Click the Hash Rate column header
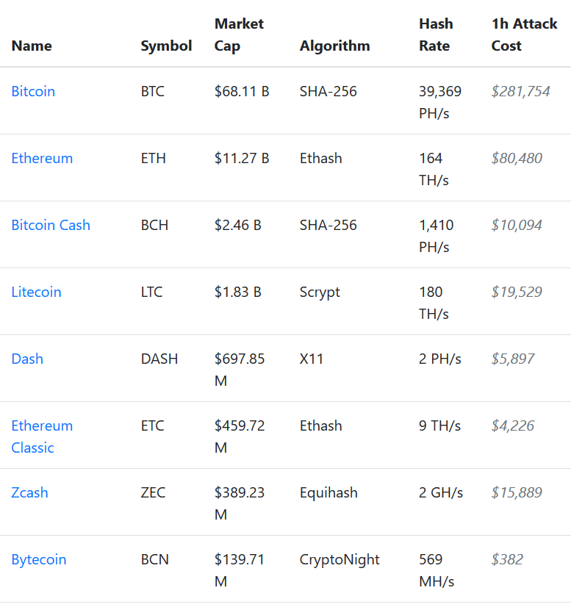This screenshot has height=607, width=571. point(436,35)
